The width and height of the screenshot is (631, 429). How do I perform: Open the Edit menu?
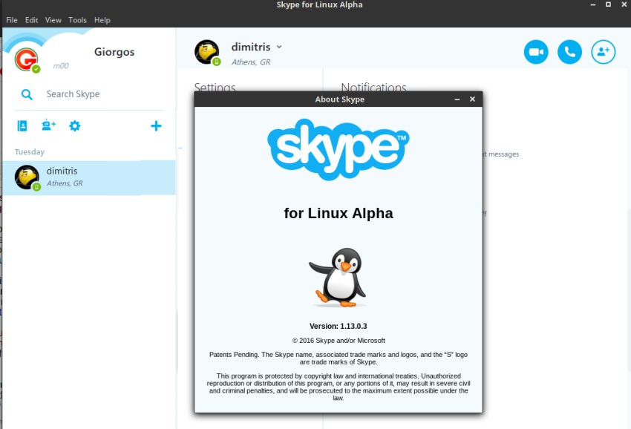31,20
